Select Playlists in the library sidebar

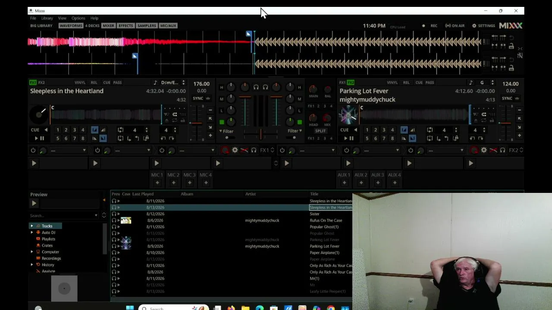click(48, 239)
